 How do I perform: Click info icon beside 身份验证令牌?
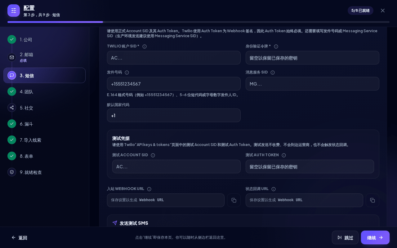276,46
